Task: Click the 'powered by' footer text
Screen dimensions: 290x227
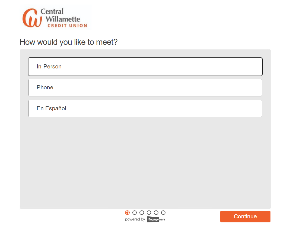Action: (x=135, y=219)
